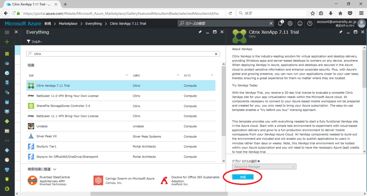
Task: Click the Citrix XenApp green logo icon
Action: point(239,36)
